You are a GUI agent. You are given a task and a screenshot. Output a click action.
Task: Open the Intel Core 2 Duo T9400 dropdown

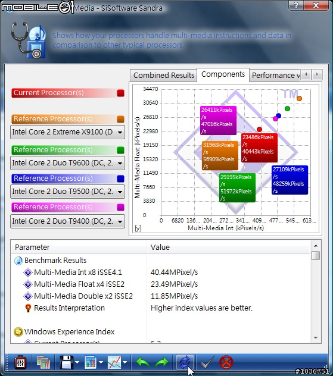click(67, 221)
